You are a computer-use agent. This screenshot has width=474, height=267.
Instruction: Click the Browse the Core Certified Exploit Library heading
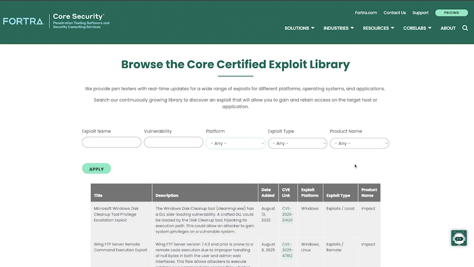(236, 64)
